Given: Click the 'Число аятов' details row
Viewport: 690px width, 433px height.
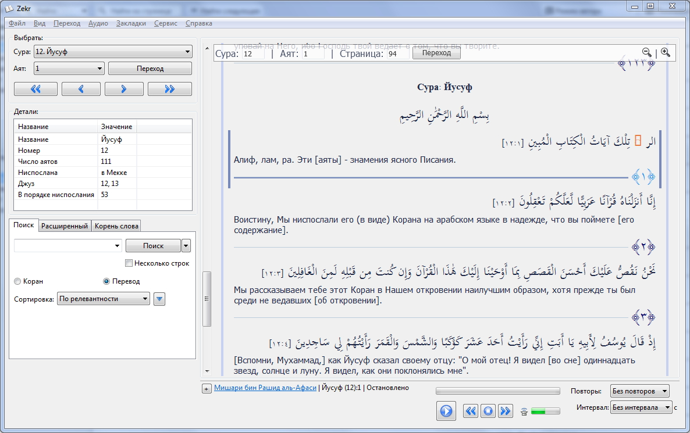Looking at the screenshot, I should pyautogui.click(x=103, y=162).
